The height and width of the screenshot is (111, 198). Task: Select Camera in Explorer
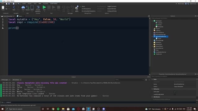[x=160, y=23]
